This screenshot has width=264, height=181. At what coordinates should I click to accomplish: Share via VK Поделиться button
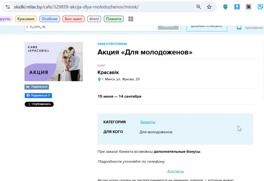[37, 87]
